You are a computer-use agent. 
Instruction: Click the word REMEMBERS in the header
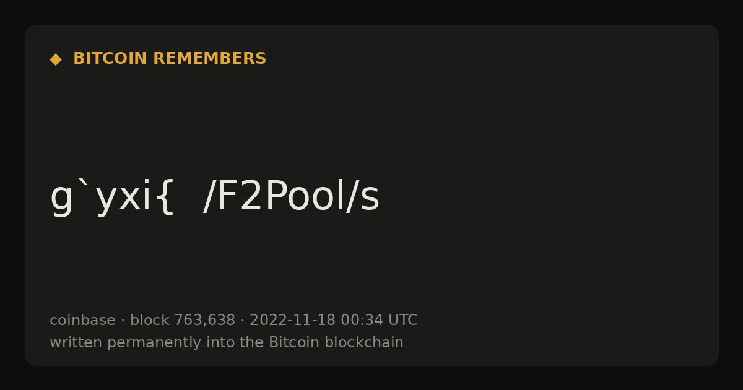click(210, 59)
